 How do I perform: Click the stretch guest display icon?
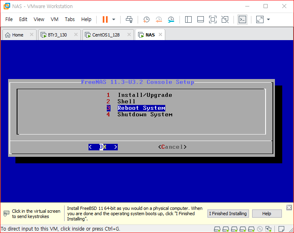[260, 19]
